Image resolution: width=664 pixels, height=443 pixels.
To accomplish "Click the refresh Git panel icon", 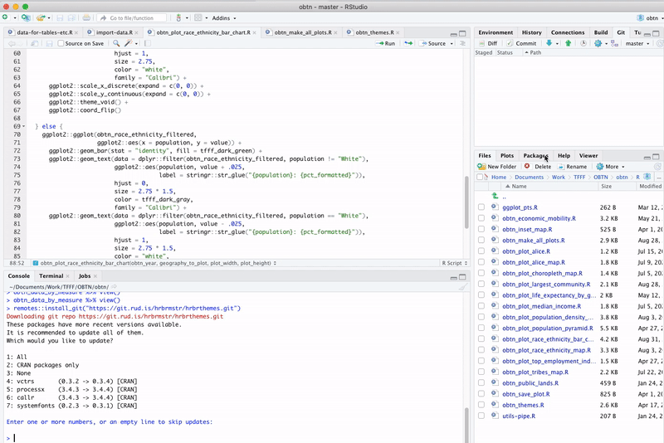I will click(x=660, y=43).
